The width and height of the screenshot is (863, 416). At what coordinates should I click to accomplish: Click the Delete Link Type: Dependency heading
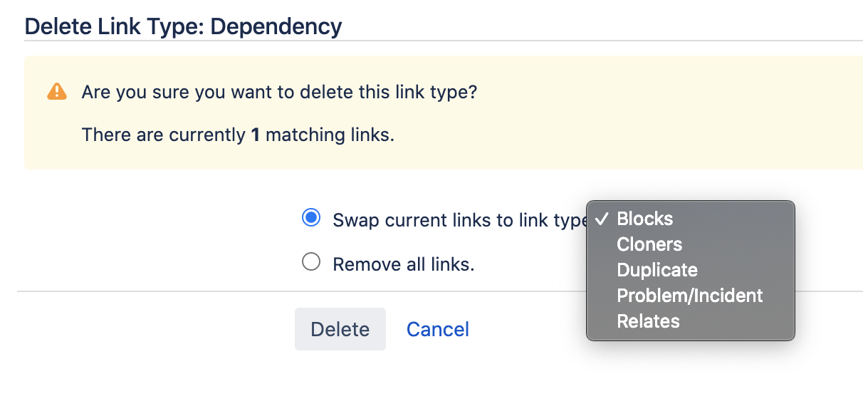pos(184,27)
